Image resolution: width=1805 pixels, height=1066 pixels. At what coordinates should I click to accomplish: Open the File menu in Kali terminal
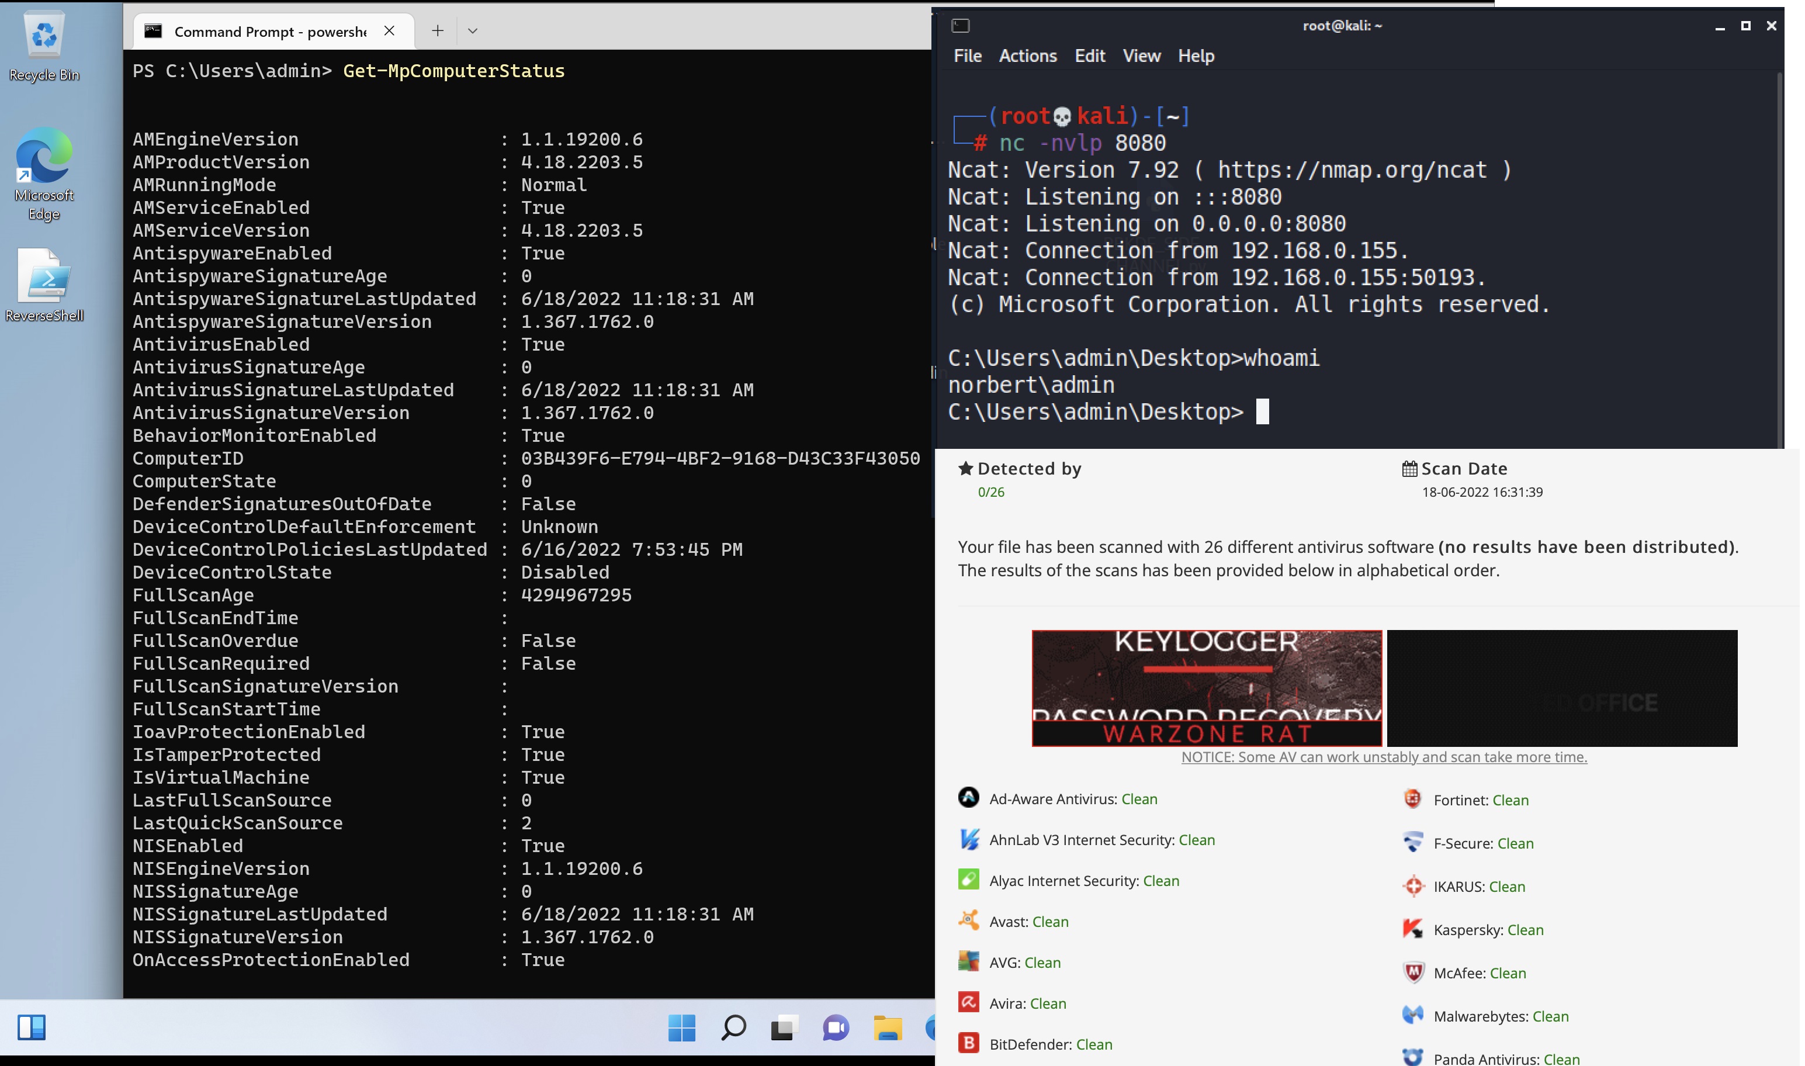tap(967, 56)
